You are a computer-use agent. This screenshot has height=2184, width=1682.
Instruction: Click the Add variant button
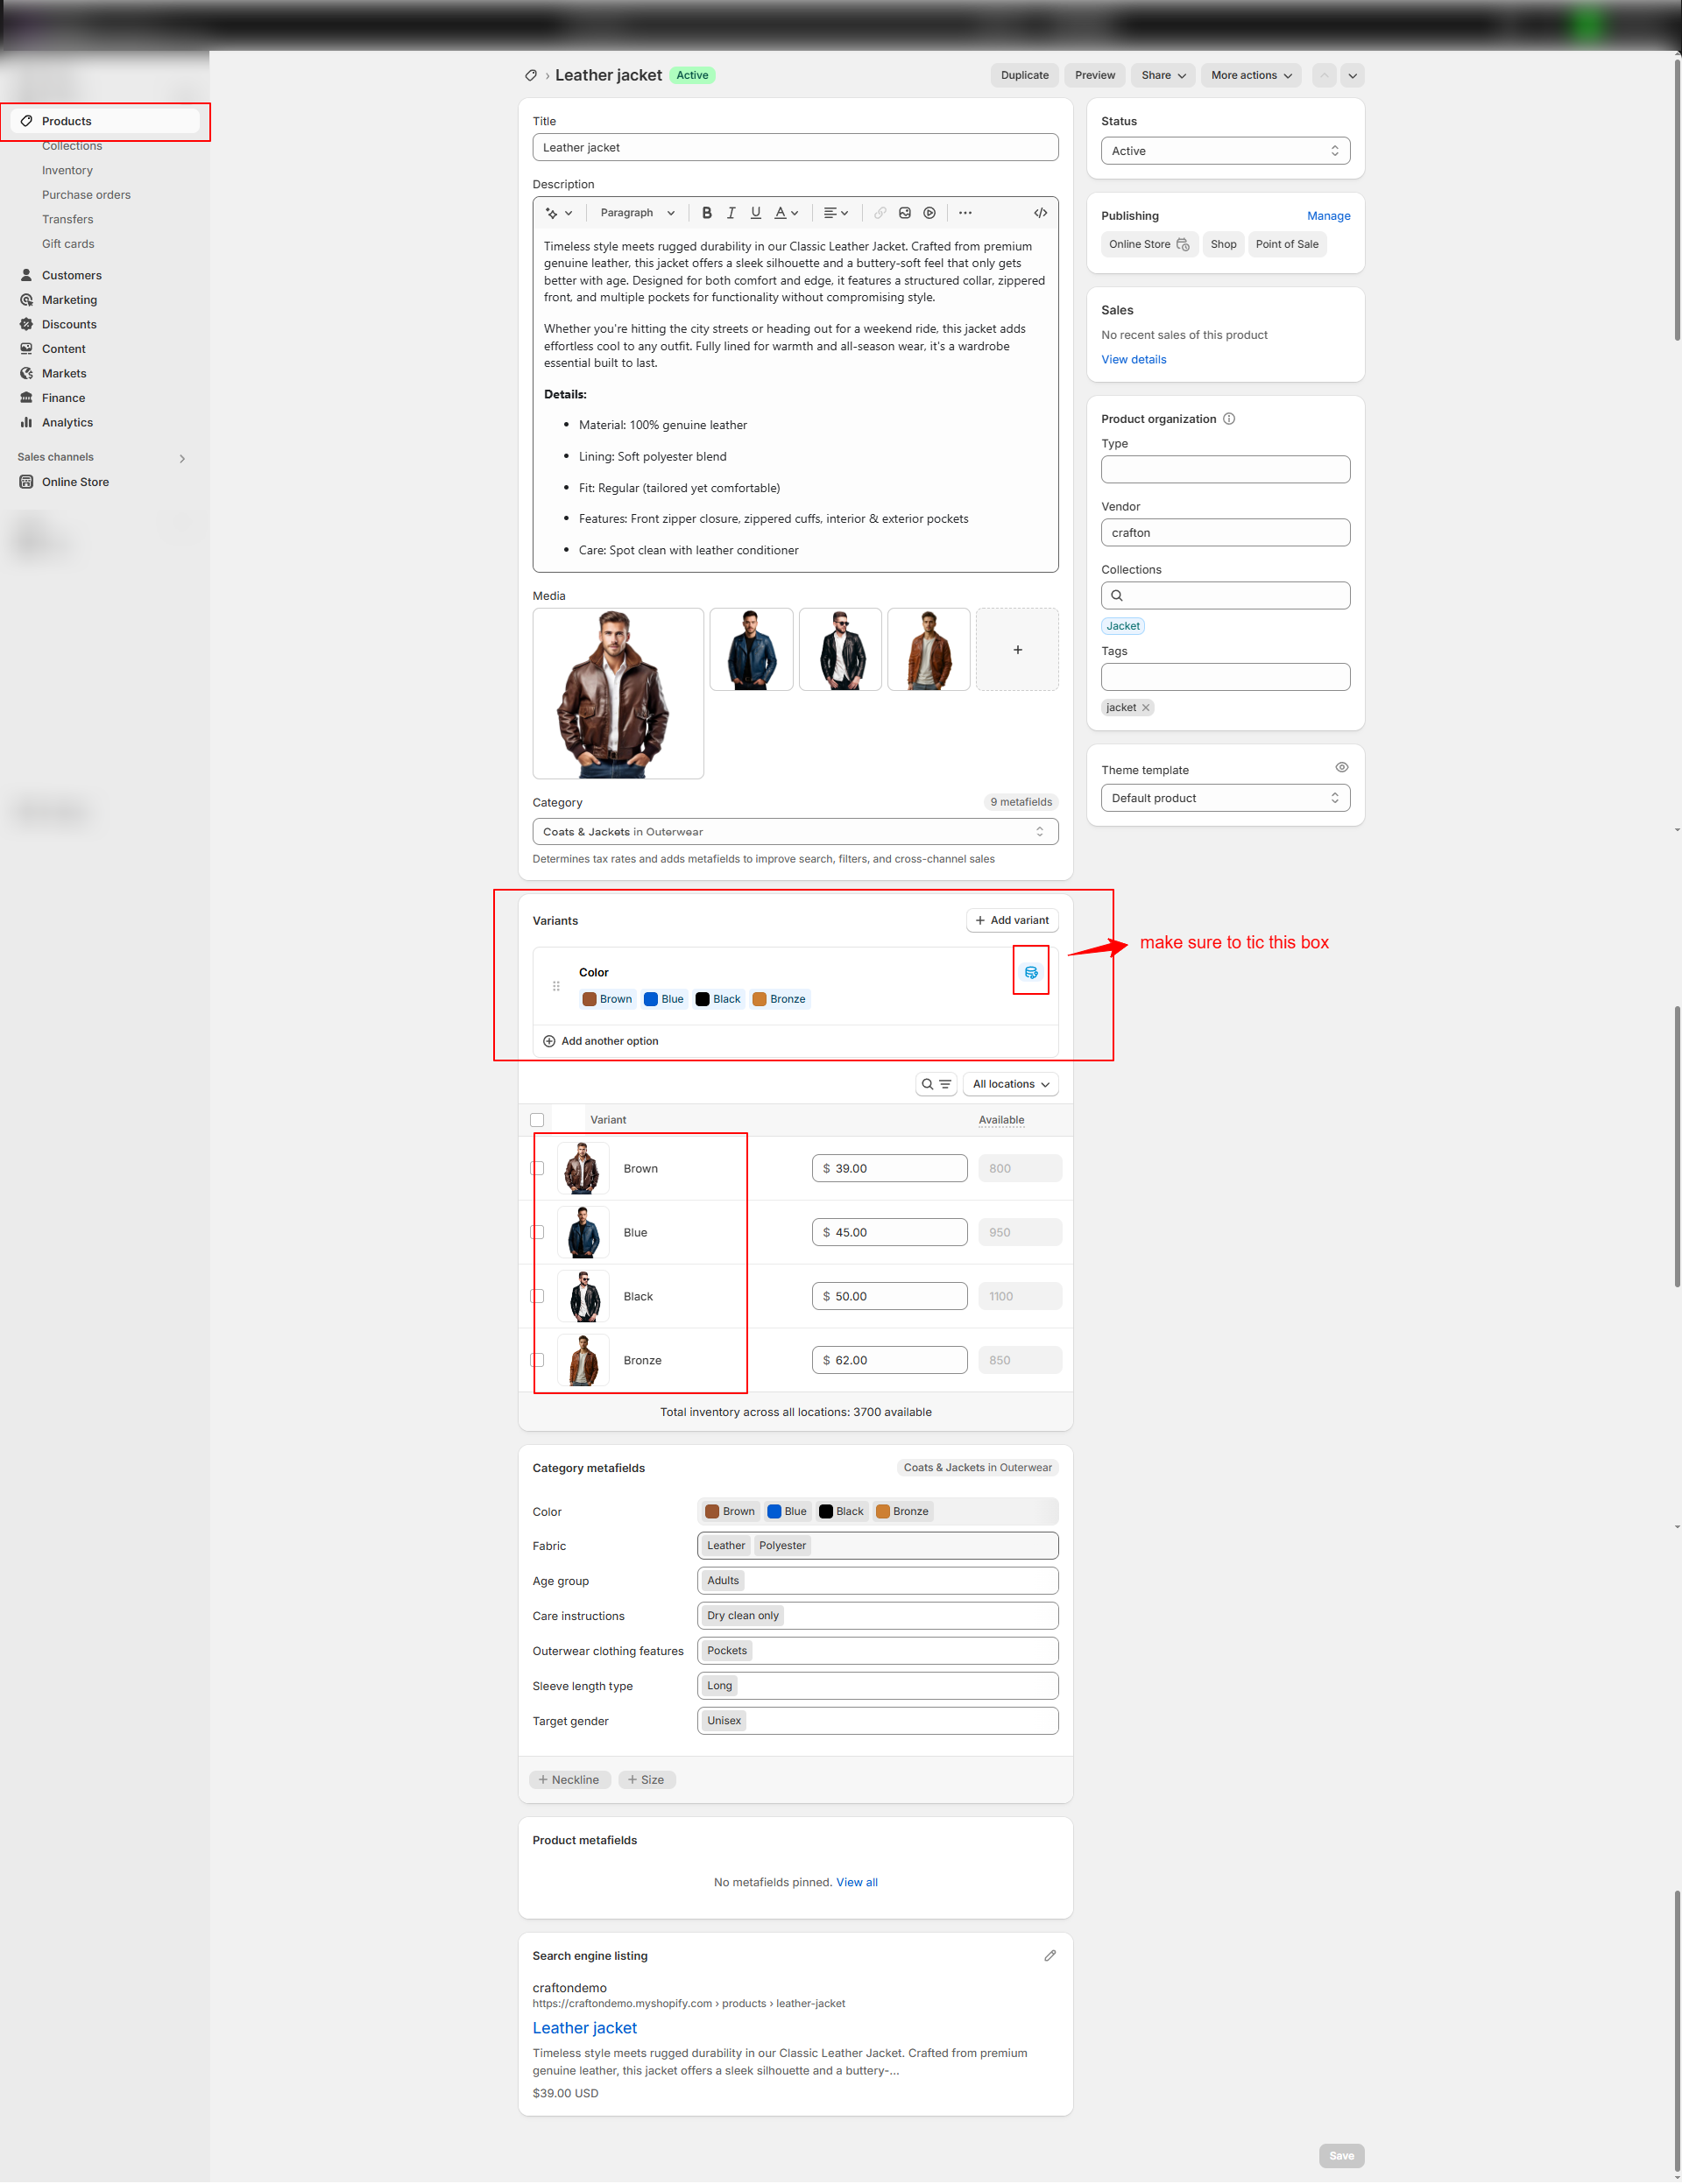tap(1012, 920)
